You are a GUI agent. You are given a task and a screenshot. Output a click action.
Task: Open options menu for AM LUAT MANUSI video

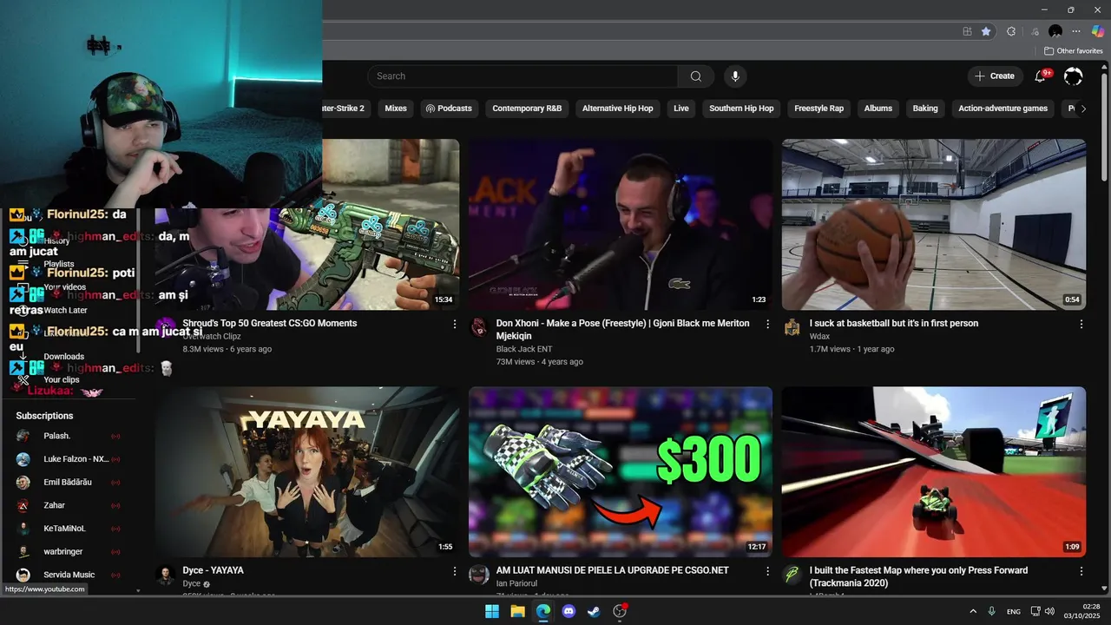pyautogui.click(x=767, y=571)
